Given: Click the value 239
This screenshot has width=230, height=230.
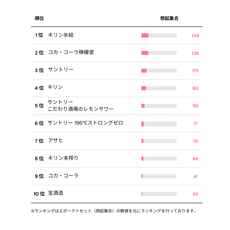Looking at the screenshot, I should point(195,36).
